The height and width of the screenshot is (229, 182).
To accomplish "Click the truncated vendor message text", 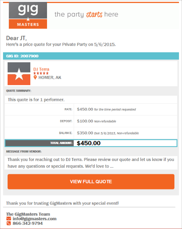I will tap(91, 163).
